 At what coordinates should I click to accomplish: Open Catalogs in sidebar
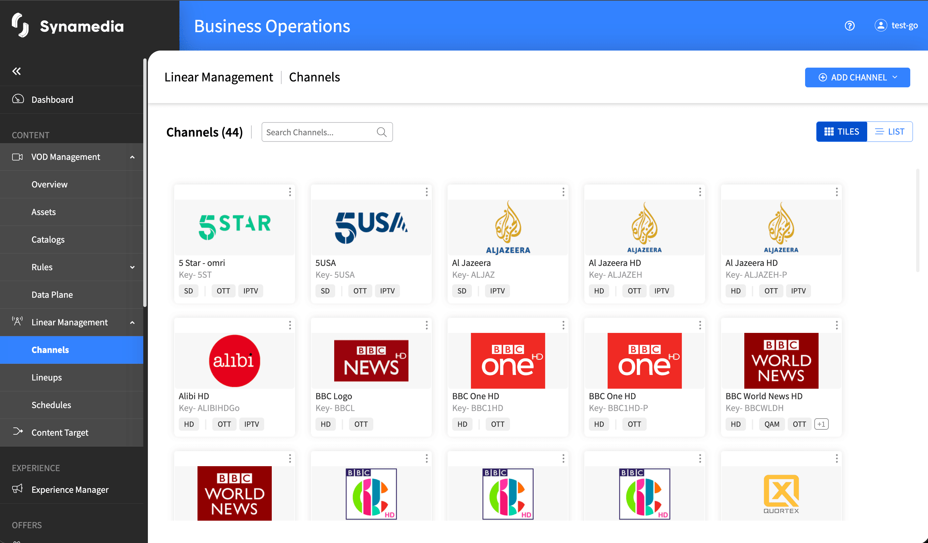[x=72, y=240]
